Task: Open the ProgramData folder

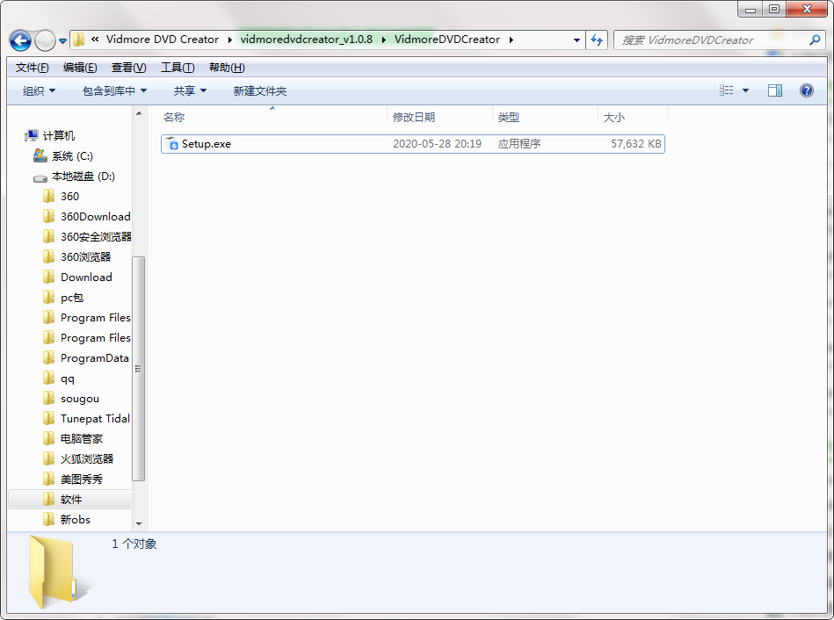Action: click(x=95, y=358)
